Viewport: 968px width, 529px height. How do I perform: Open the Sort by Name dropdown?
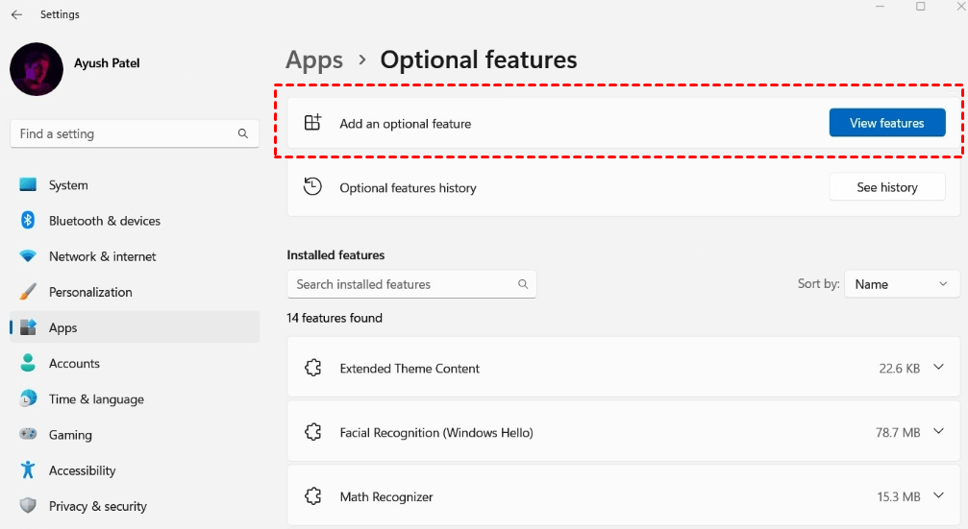[901, 284]
